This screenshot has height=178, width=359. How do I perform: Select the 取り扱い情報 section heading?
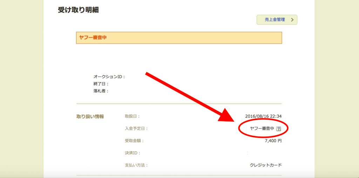click(x=90, y=116)
